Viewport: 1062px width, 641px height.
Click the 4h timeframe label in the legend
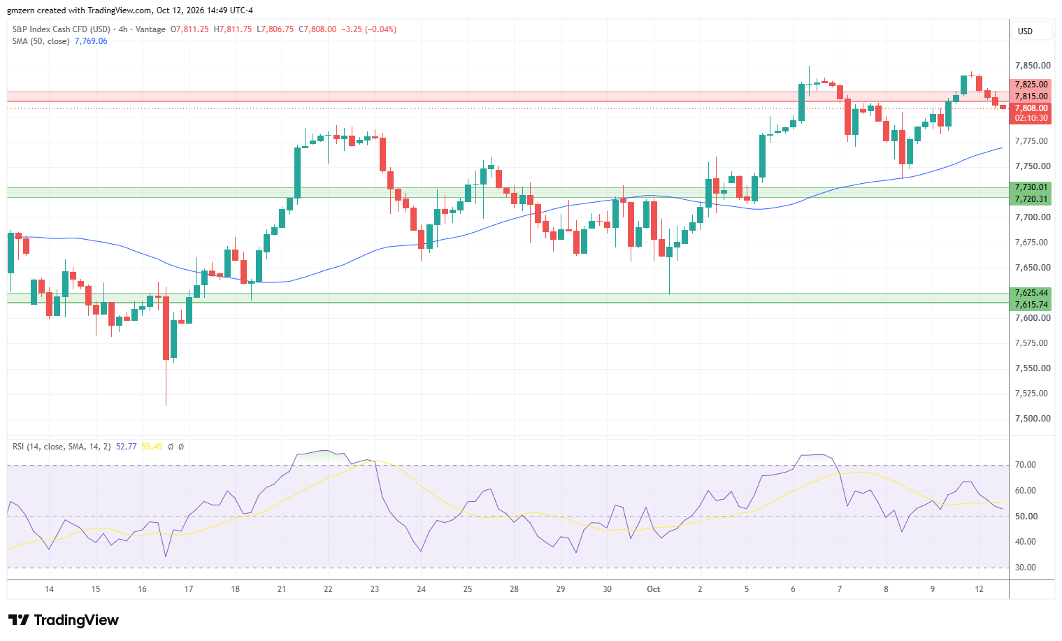click(x=124, y=29)
